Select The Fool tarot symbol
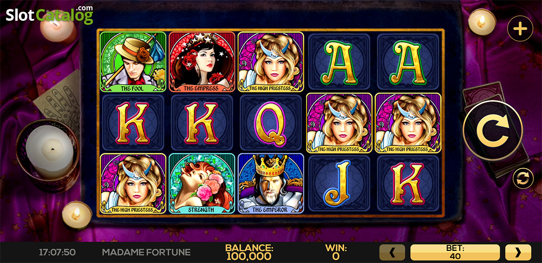The width and height of the screenshot is (542, 263). point(133,62)
